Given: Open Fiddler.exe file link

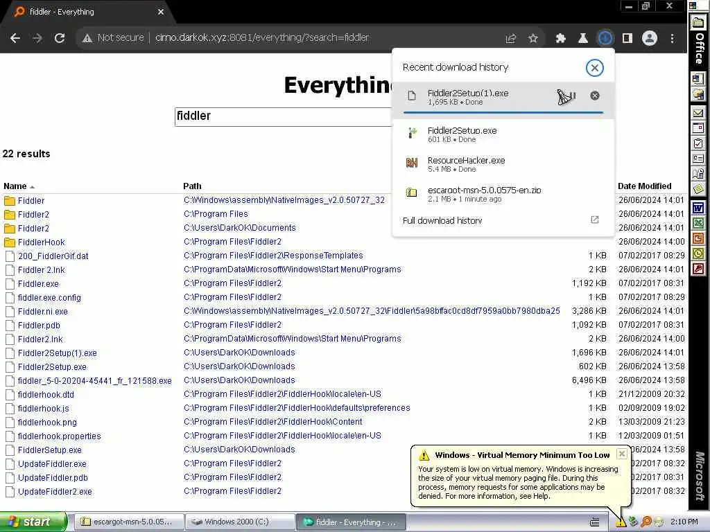Looking at the screenshot, I should click(x=38, y=284).
